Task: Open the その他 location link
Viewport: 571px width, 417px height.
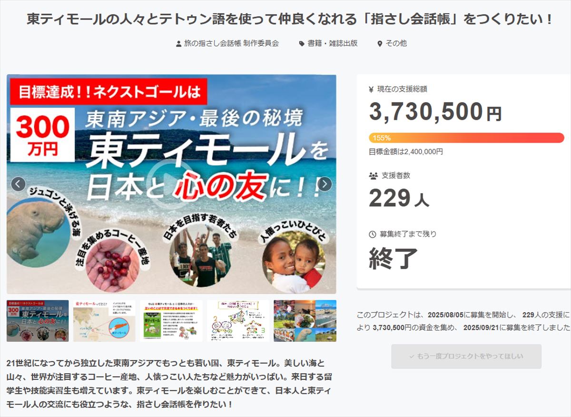Action: click(396, 43)
